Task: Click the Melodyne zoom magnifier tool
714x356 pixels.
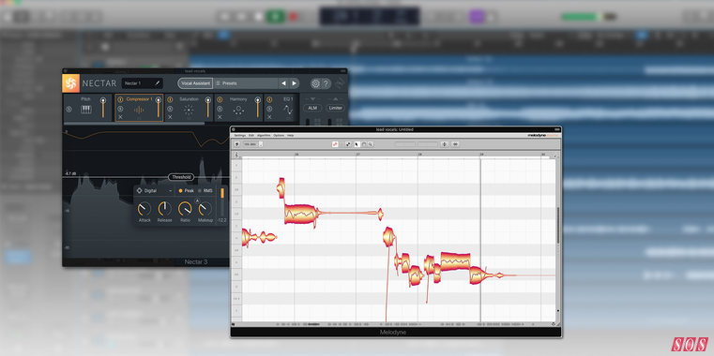Action: pos(371,144)
